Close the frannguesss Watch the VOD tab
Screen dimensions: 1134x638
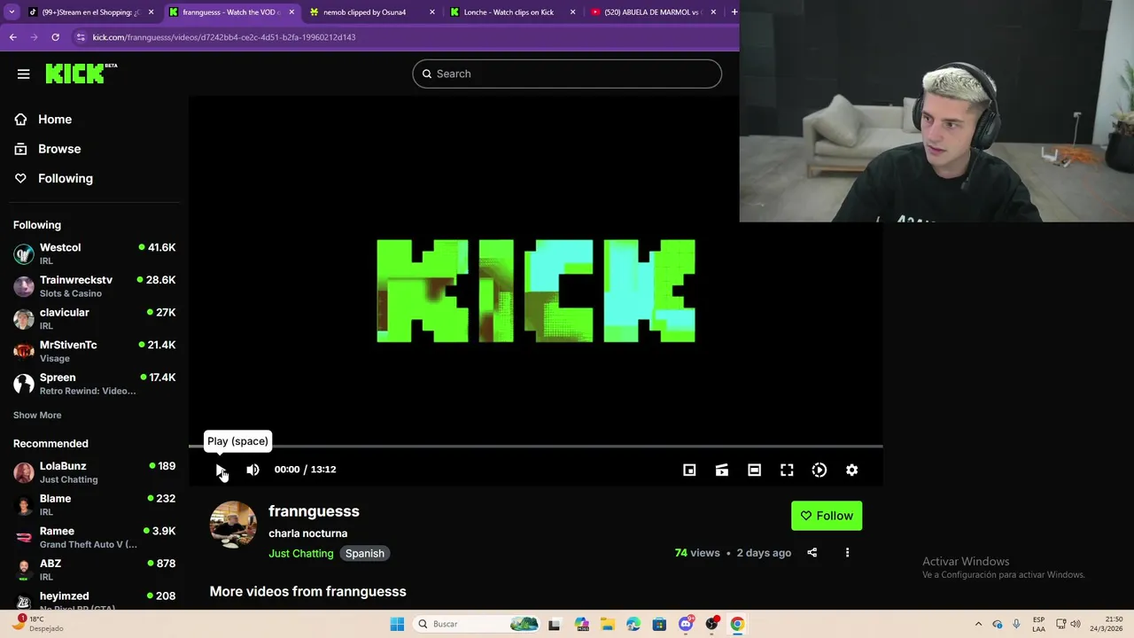(x=291, y=12)
